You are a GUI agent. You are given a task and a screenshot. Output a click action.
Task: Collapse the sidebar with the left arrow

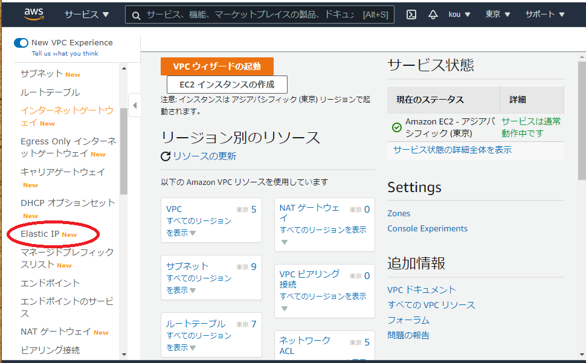tap(135, 105)
